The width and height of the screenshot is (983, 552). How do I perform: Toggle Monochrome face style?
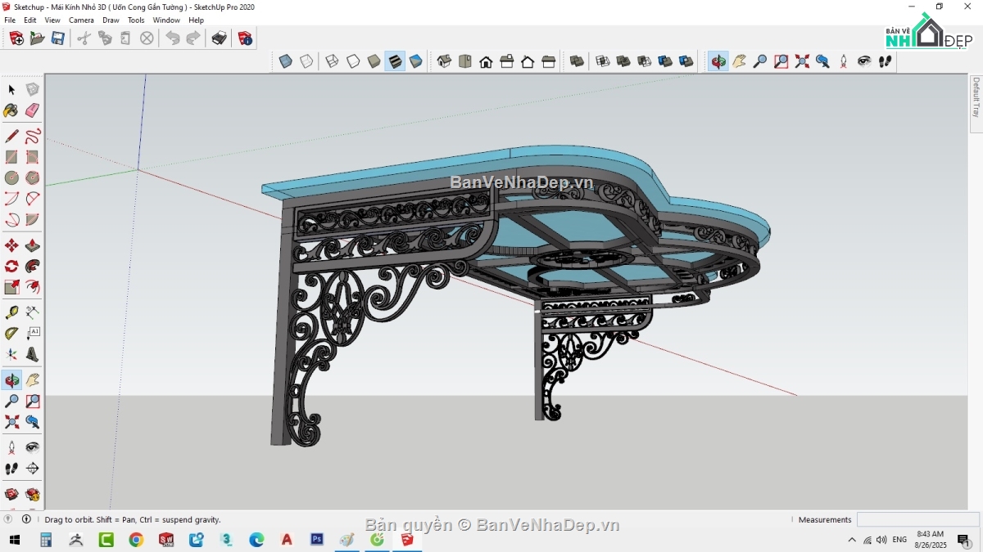point(415,61)
